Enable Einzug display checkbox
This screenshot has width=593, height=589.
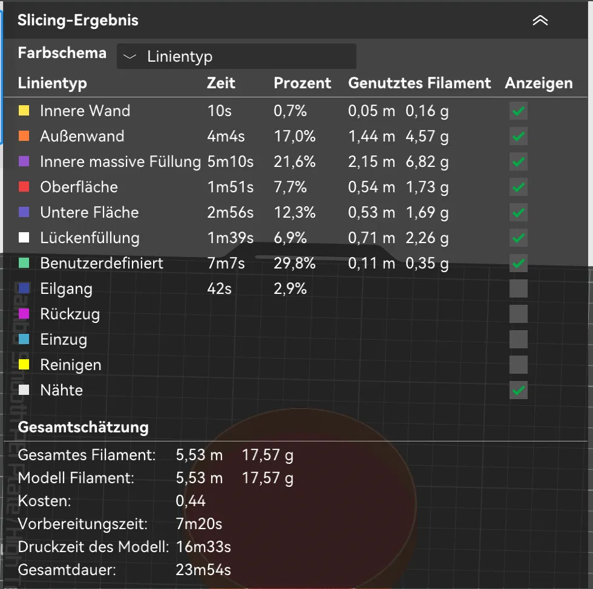518,339
